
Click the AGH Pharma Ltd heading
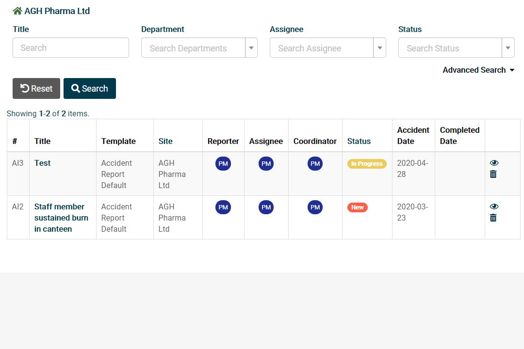pos(57,11)
